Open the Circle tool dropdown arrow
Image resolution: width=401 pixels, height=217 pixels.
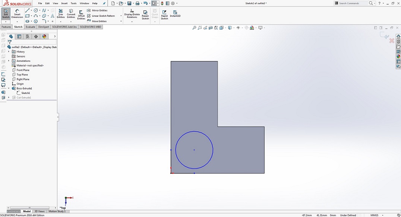40,10
